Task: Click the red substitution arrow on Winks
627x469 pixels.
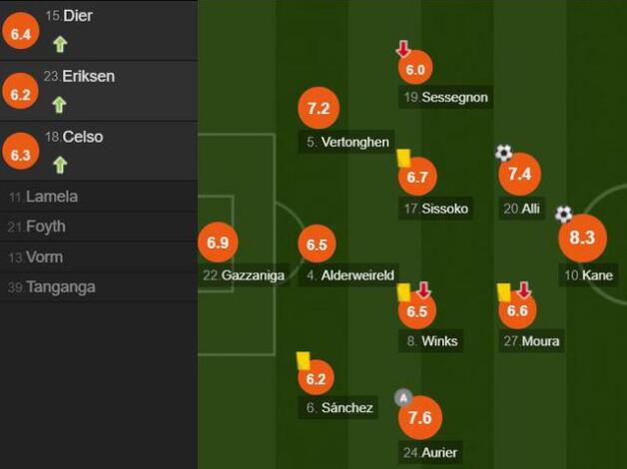Action: [423, 290]
